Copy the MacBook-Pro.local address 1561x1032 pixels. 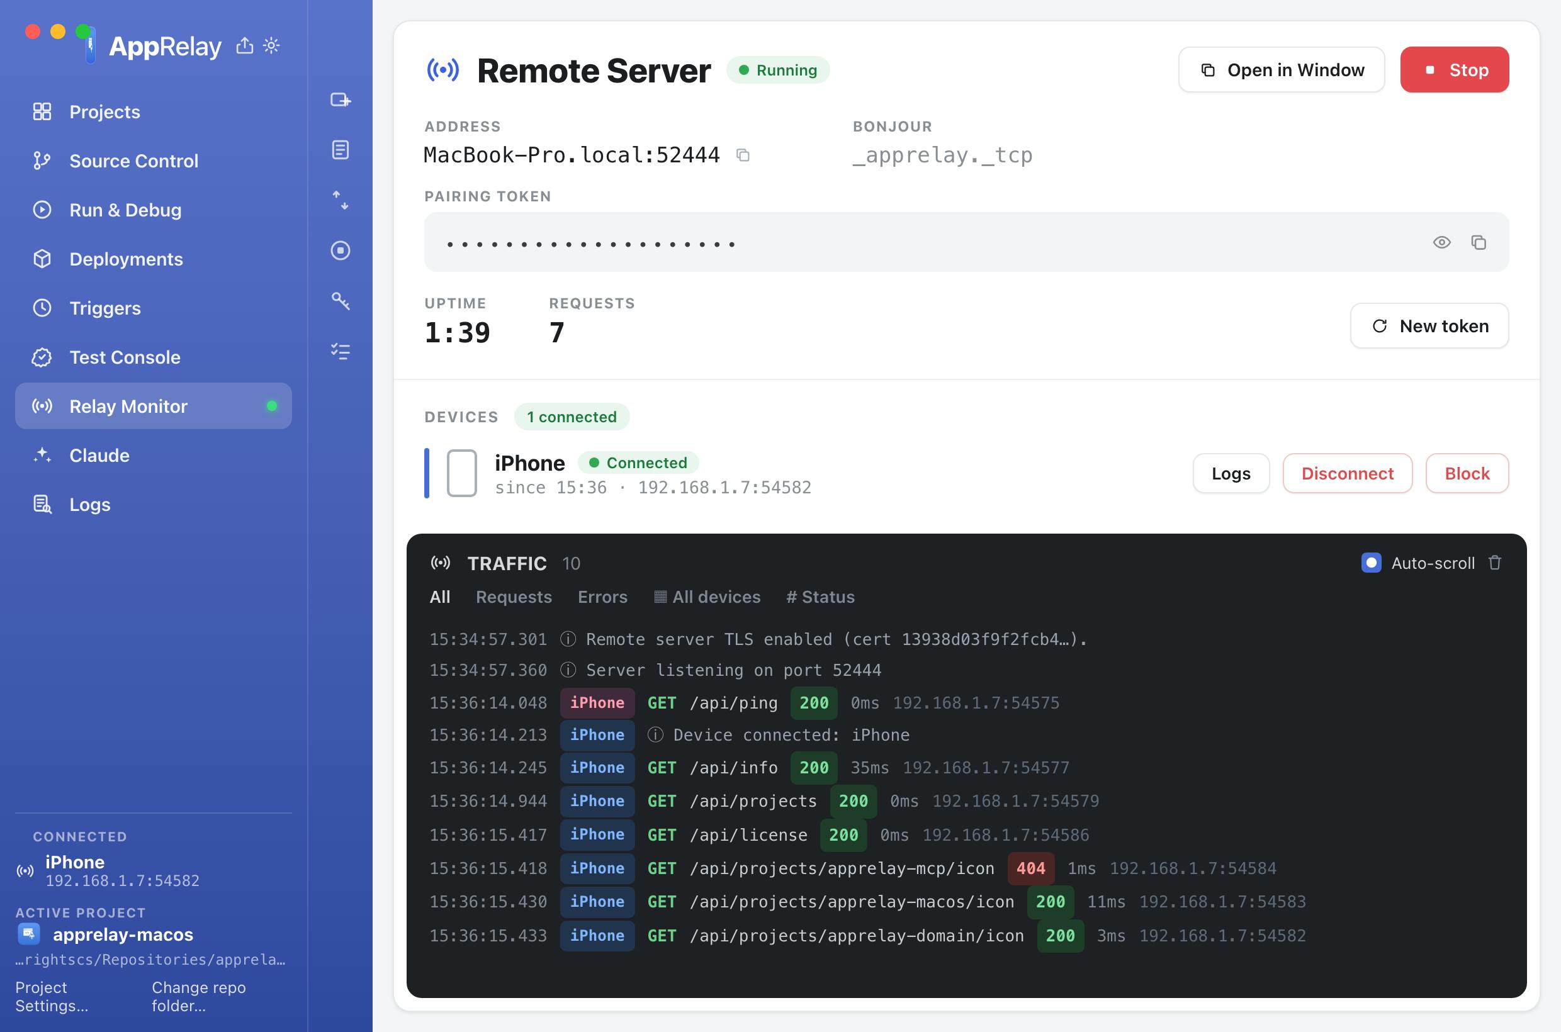[x=743, y=155]
